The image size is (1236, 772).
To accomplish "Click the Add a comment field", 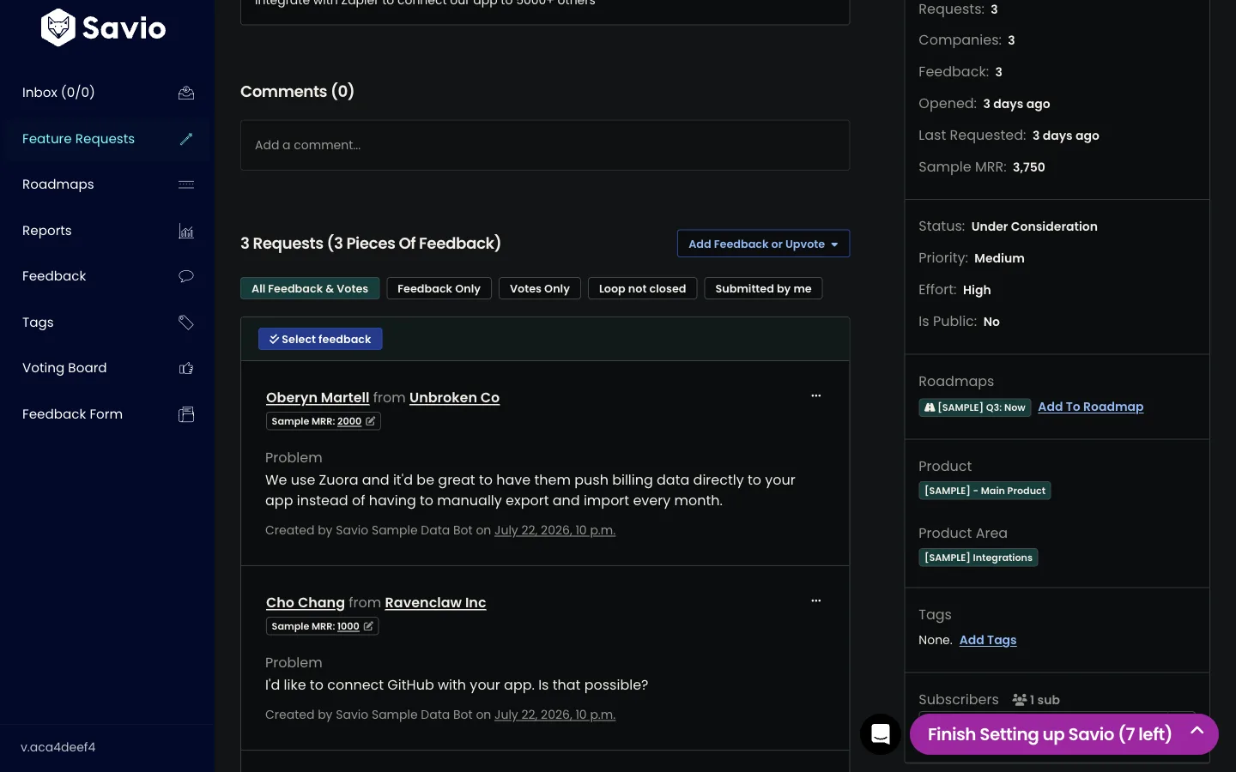I will [545, 145].
